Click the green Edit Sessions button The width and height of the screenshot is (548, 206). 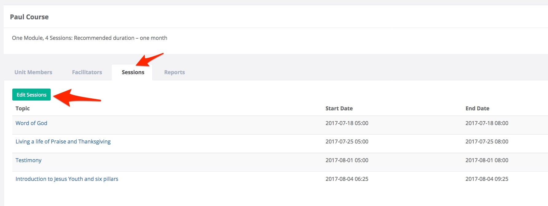click(31, 95)
